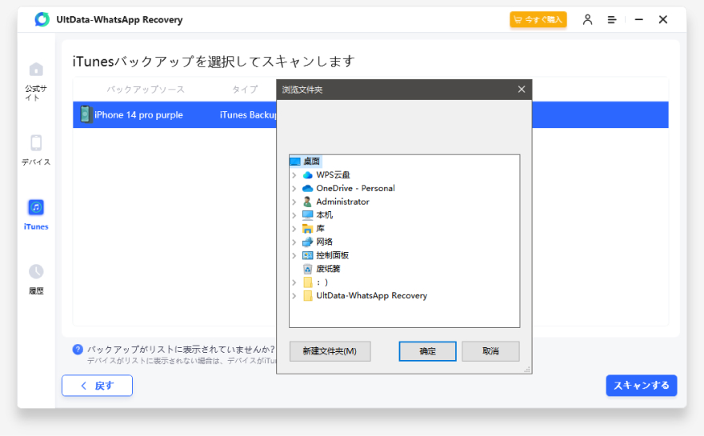Use the dialog resize grip corner

527,370
